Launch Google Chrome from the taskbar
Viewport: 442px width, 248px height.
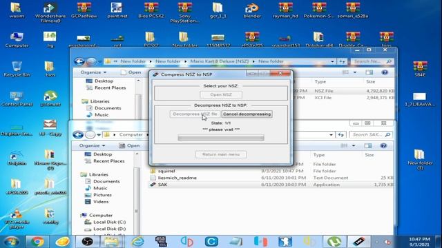tap(37, 242)
